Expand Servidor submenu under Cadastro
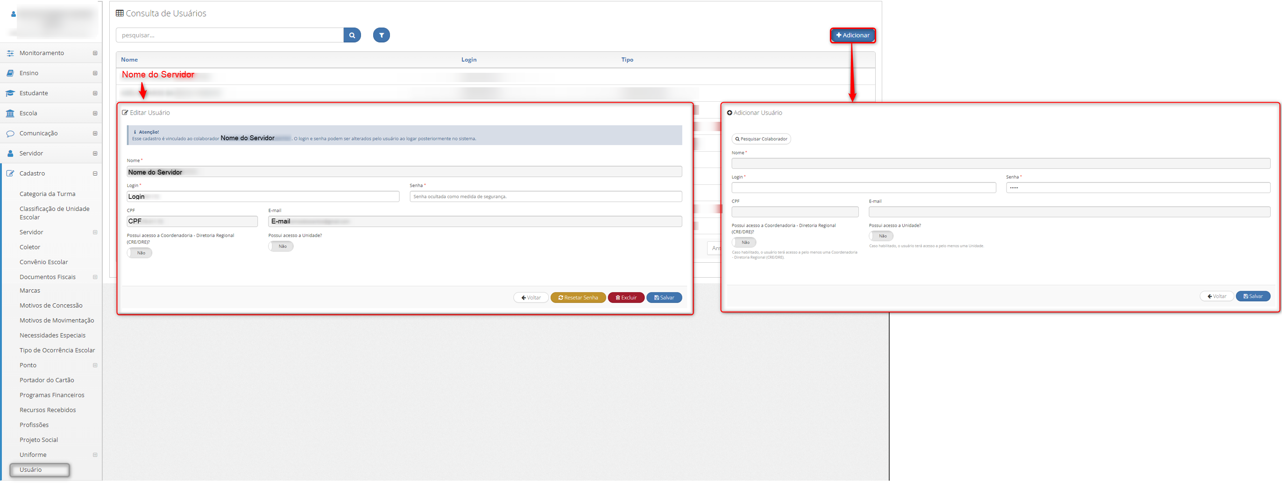The height and width of the screenshot is (483, 1282). (95, 232)
